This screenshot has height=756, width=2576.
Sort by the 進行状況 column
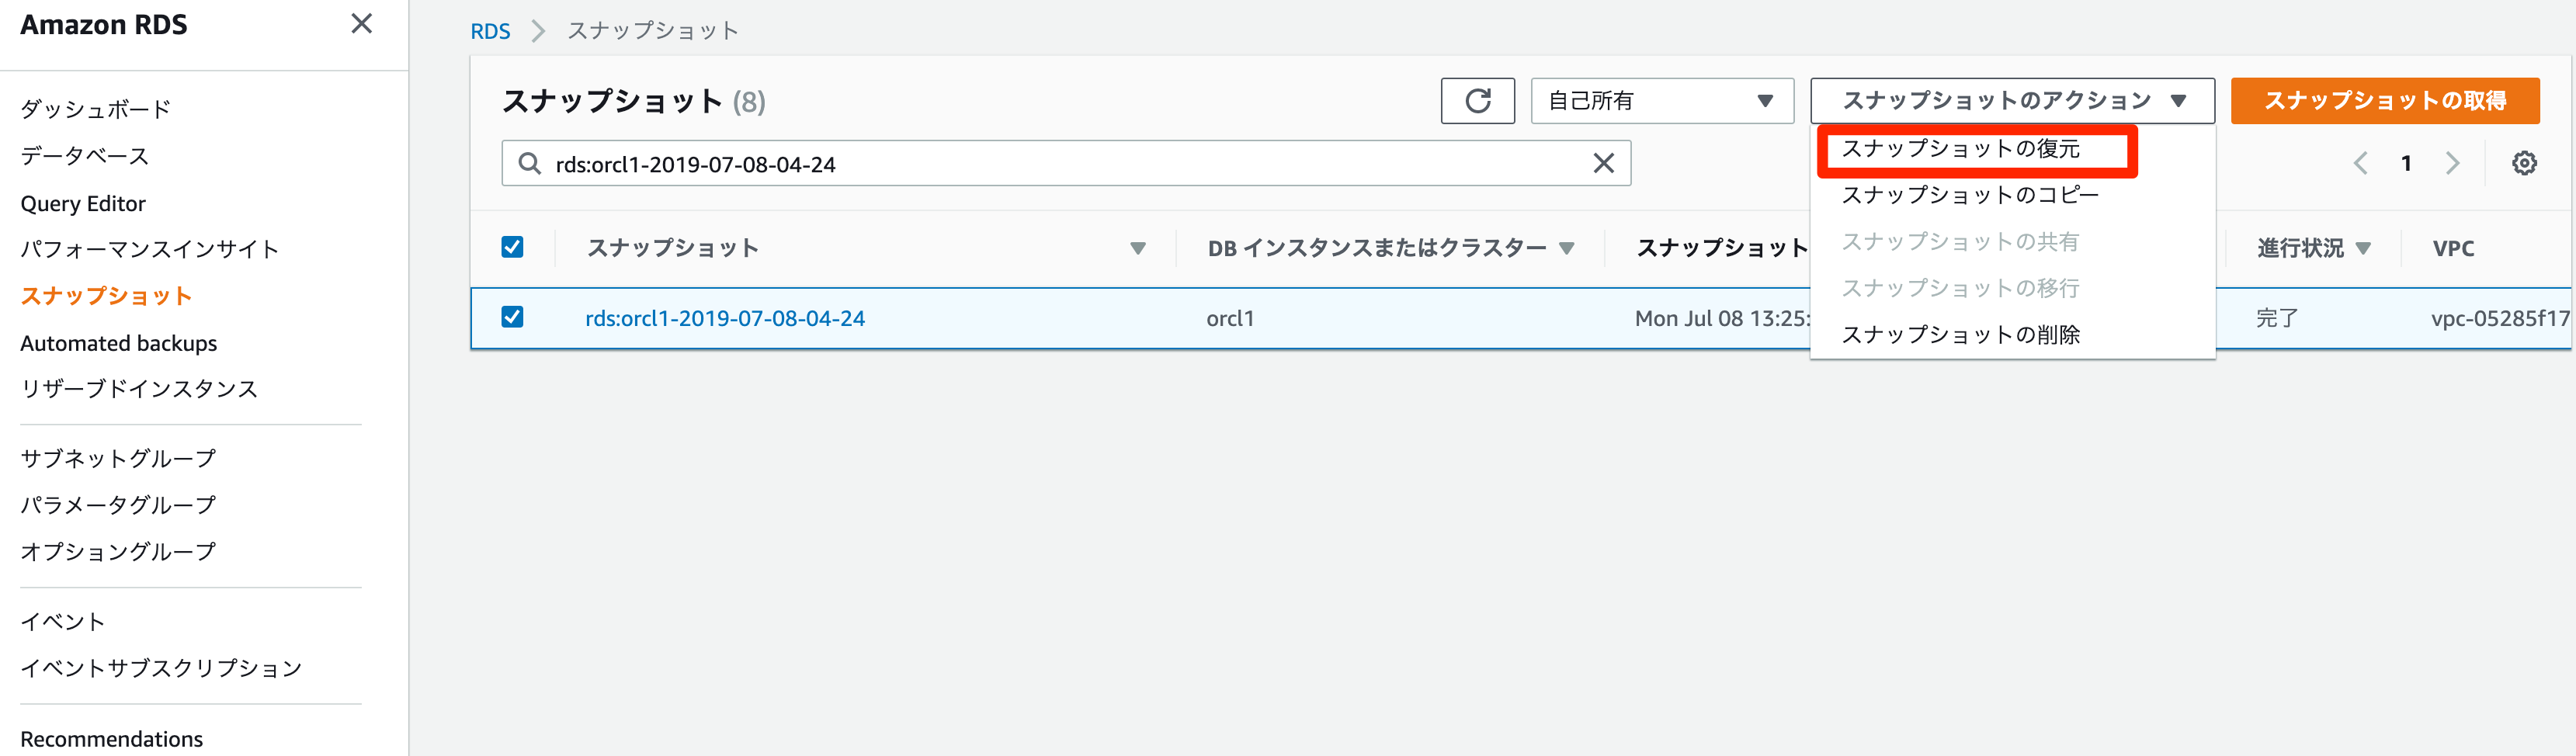point(2362,248)
